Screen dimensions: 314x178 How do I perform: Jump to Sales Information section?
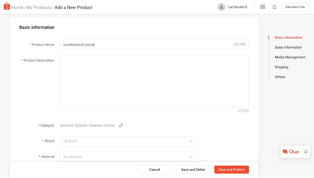tap(288, 47)
